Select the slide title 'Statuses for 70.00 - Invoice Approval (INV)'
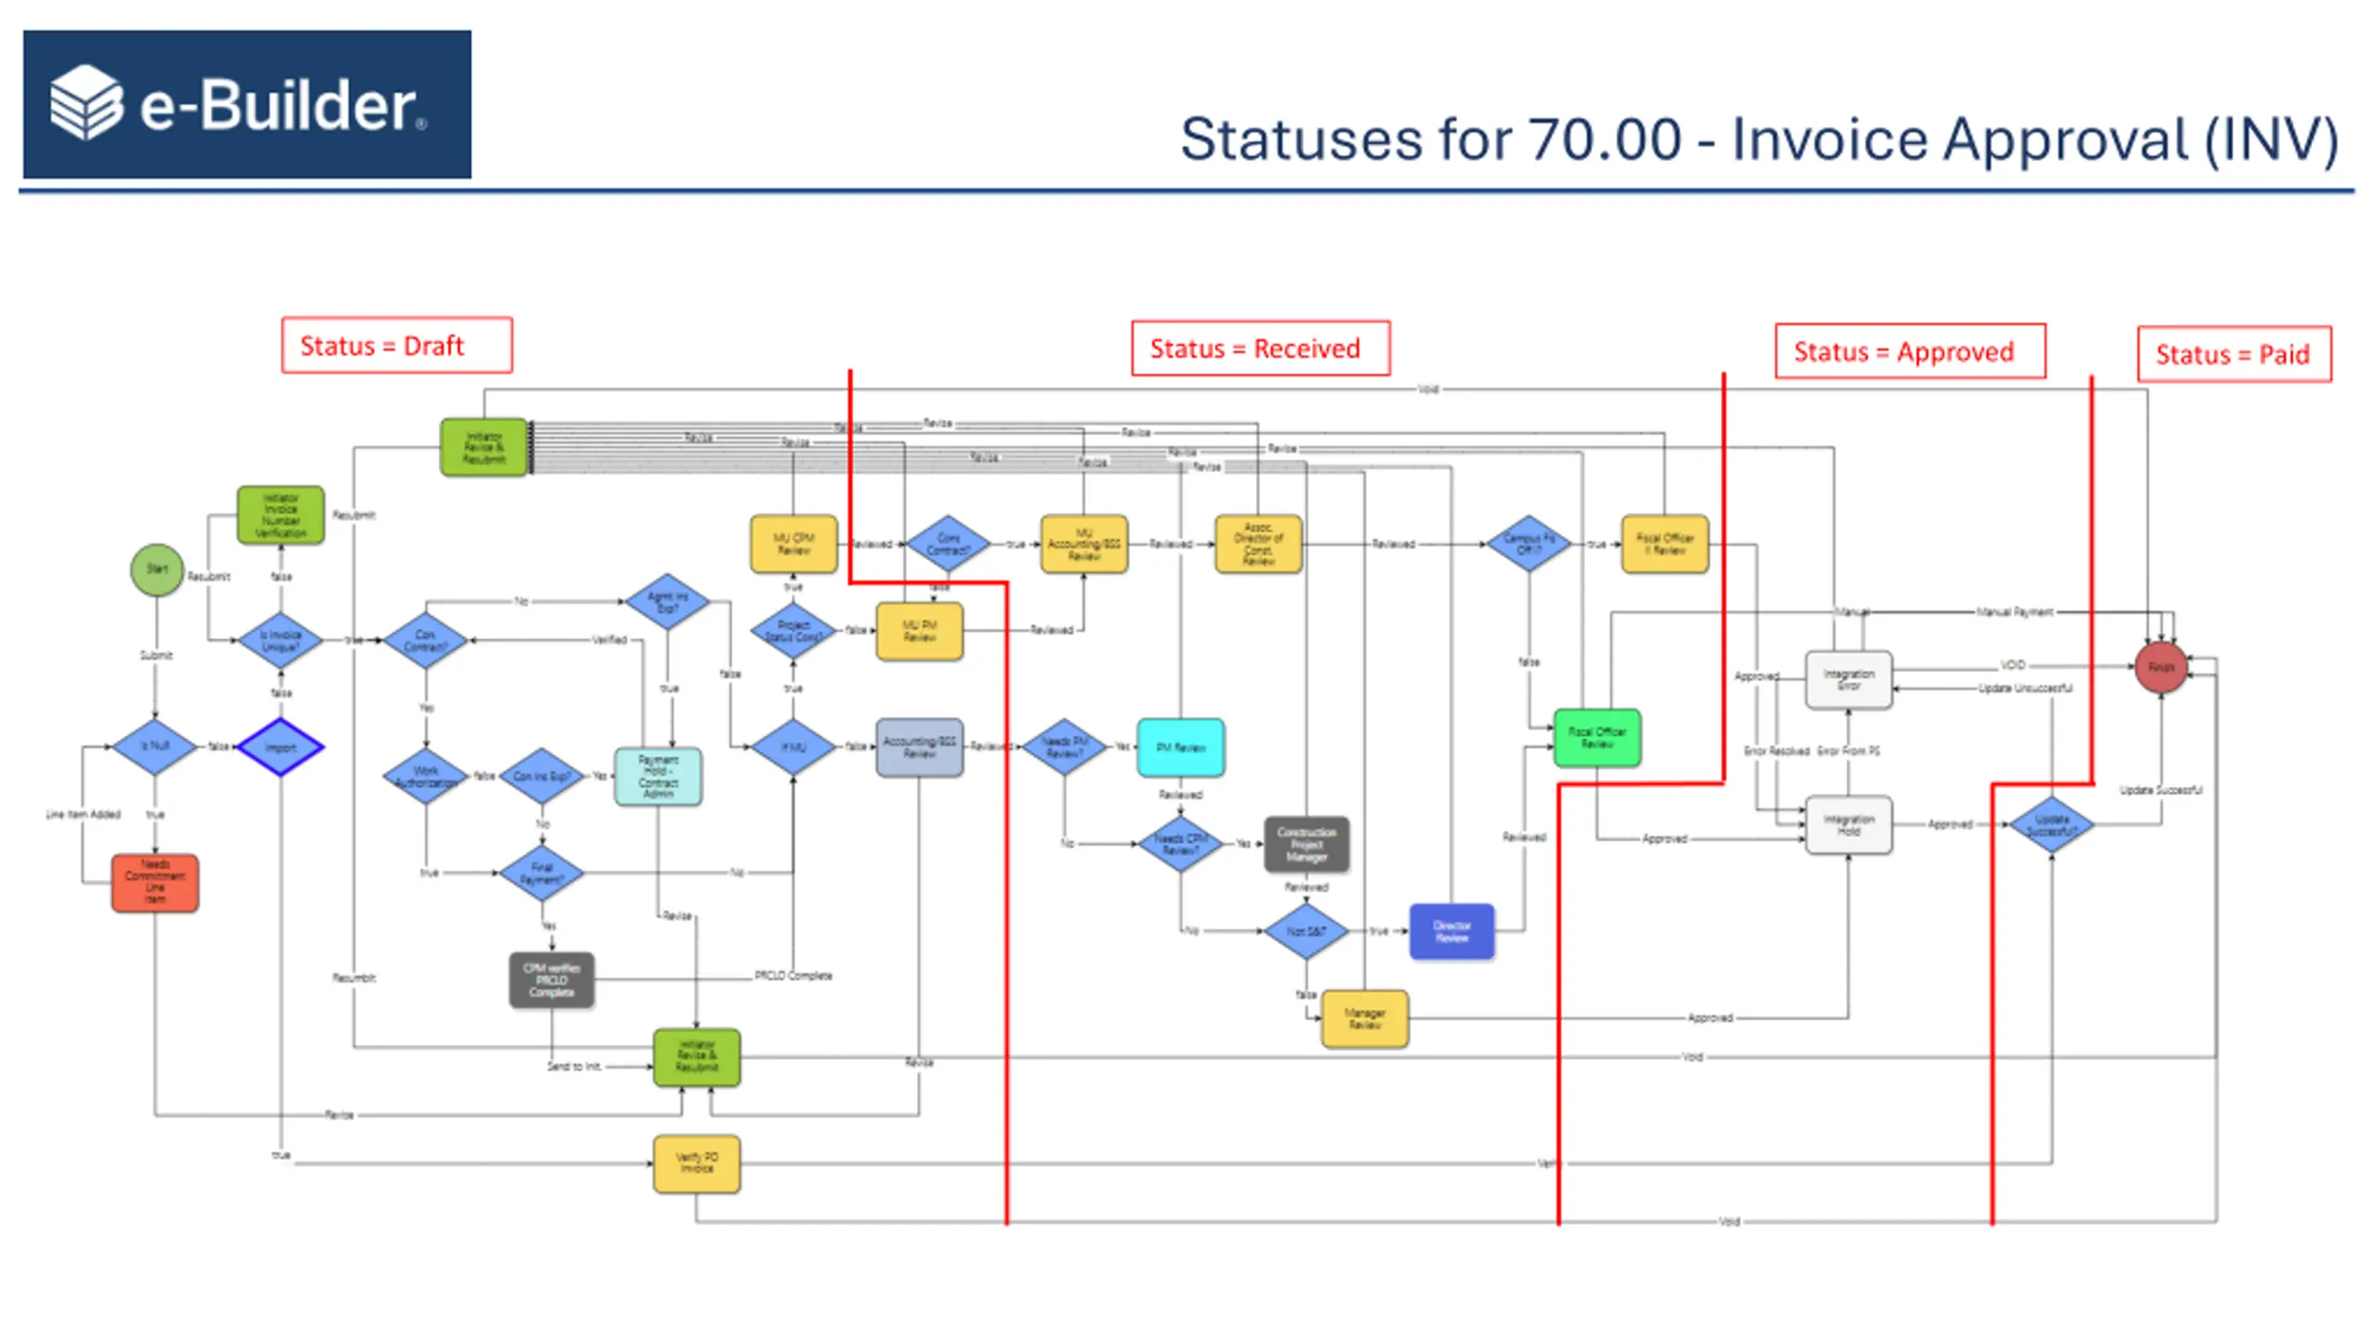 [x=1759, y=139]
